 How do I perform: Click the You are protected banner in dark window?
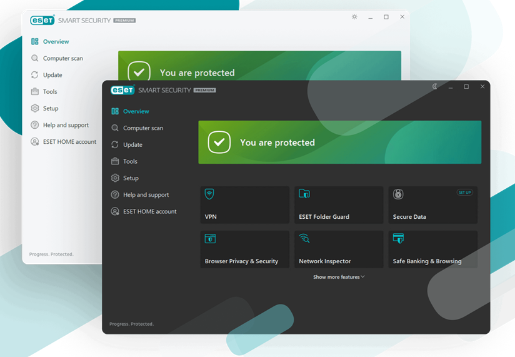[340, 142]
